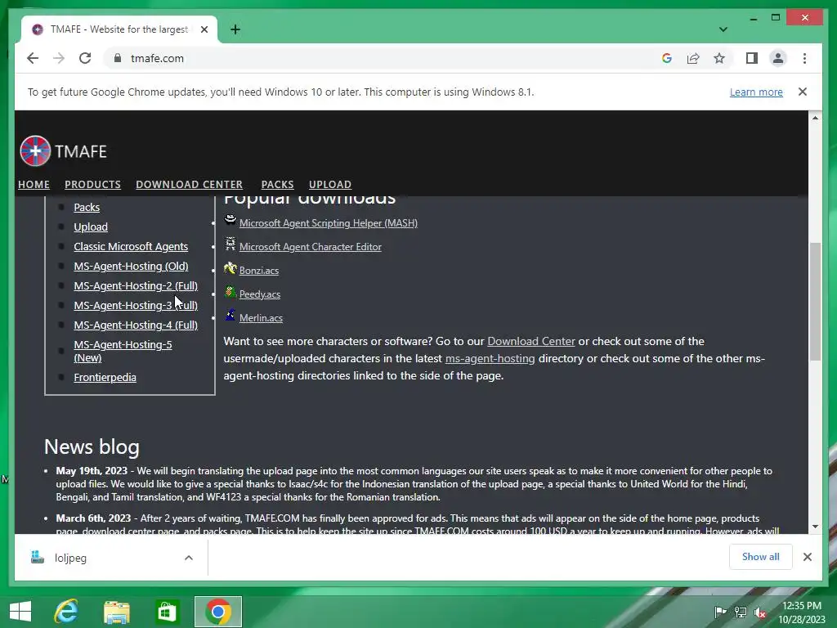Click the Download Center inline link
Viewport: 837px width, 628px height.
point(531,341)
